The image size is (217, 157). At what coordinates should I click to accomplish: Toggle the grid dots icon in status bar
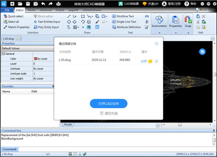75,154
